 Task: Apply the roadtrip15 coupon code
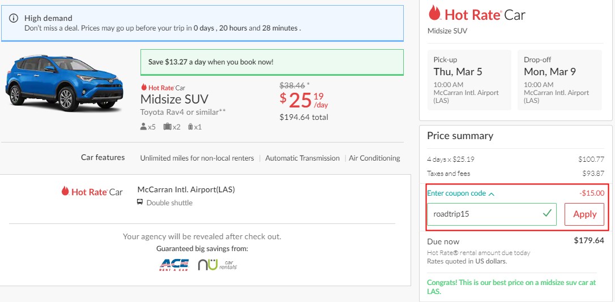(x=584, y=214)
